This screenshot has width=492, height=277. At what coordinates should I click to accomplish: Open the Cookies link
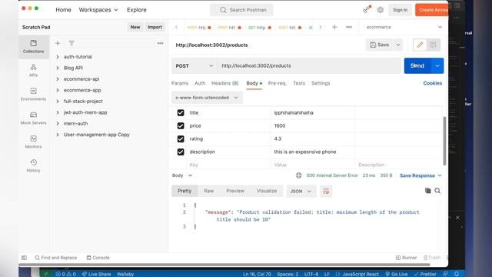pos(432,83)
